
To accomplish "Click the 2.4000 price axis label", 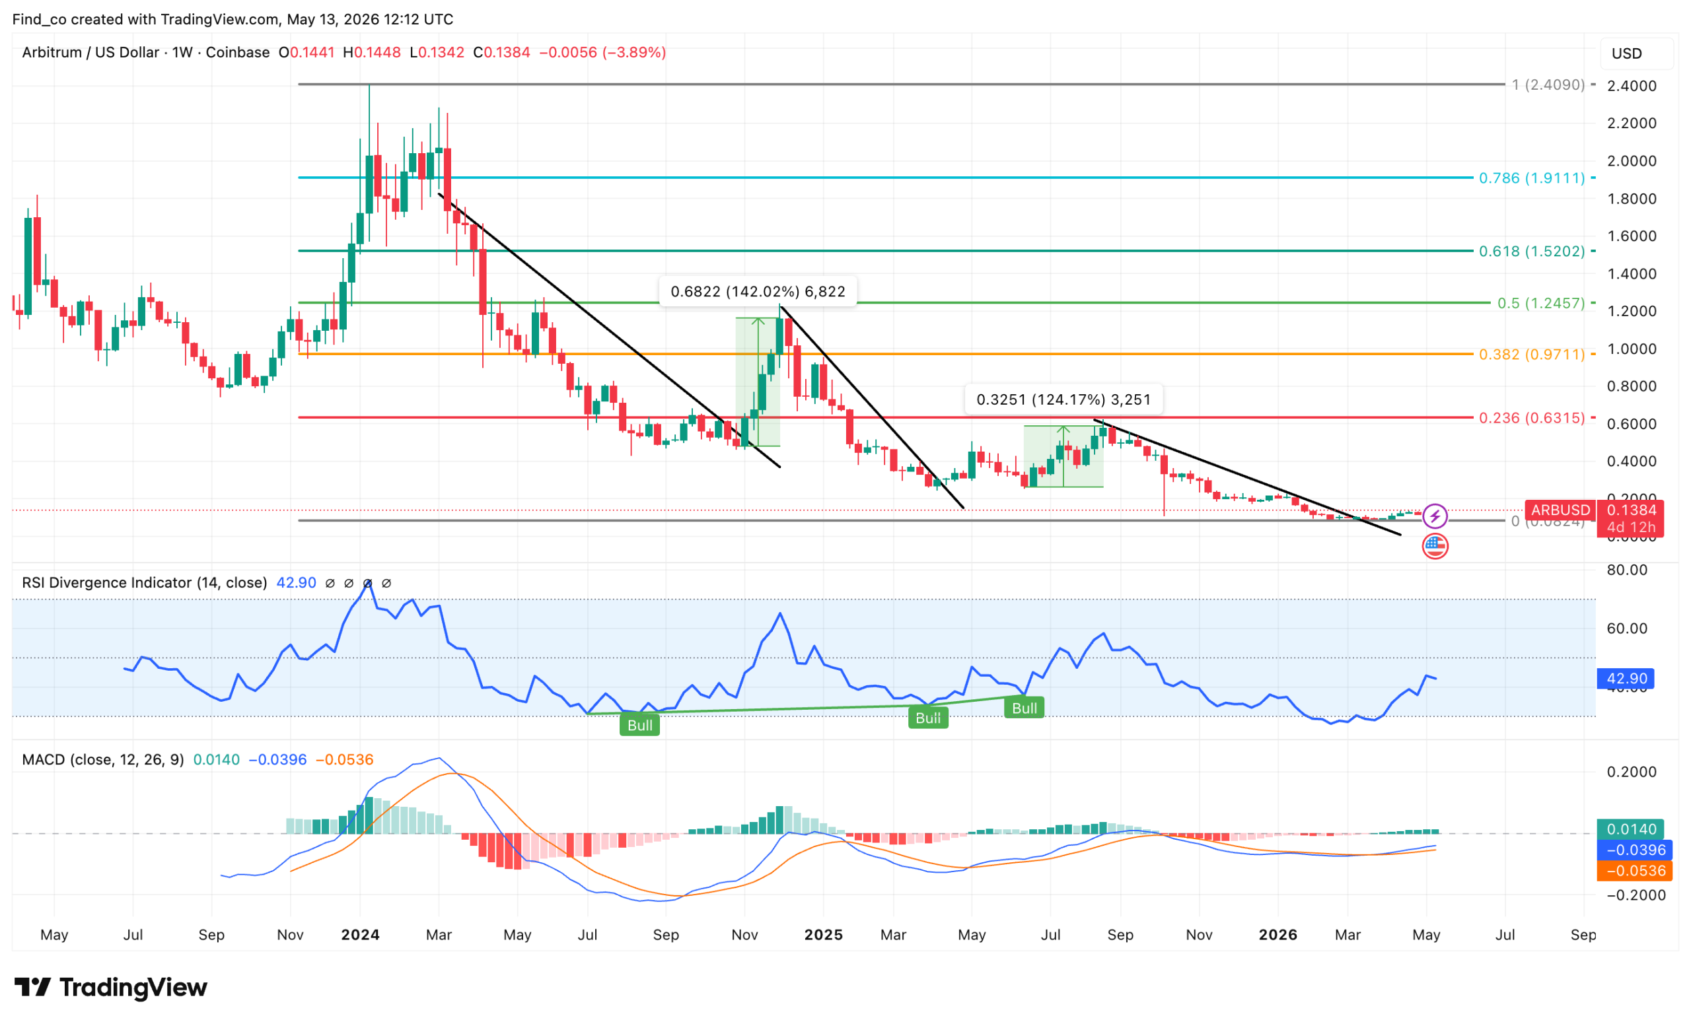I will pyautogui.click(x=1632, y=86).
